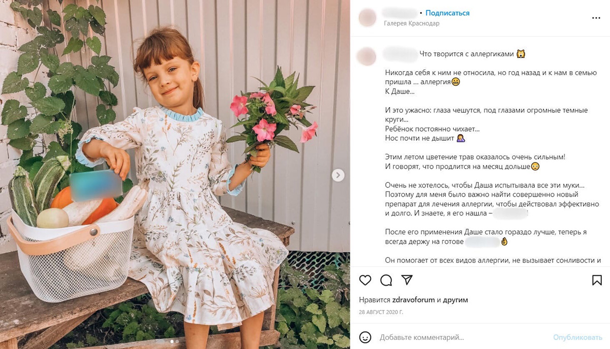Open location Галерея Краснодар

tap(411, 23)
